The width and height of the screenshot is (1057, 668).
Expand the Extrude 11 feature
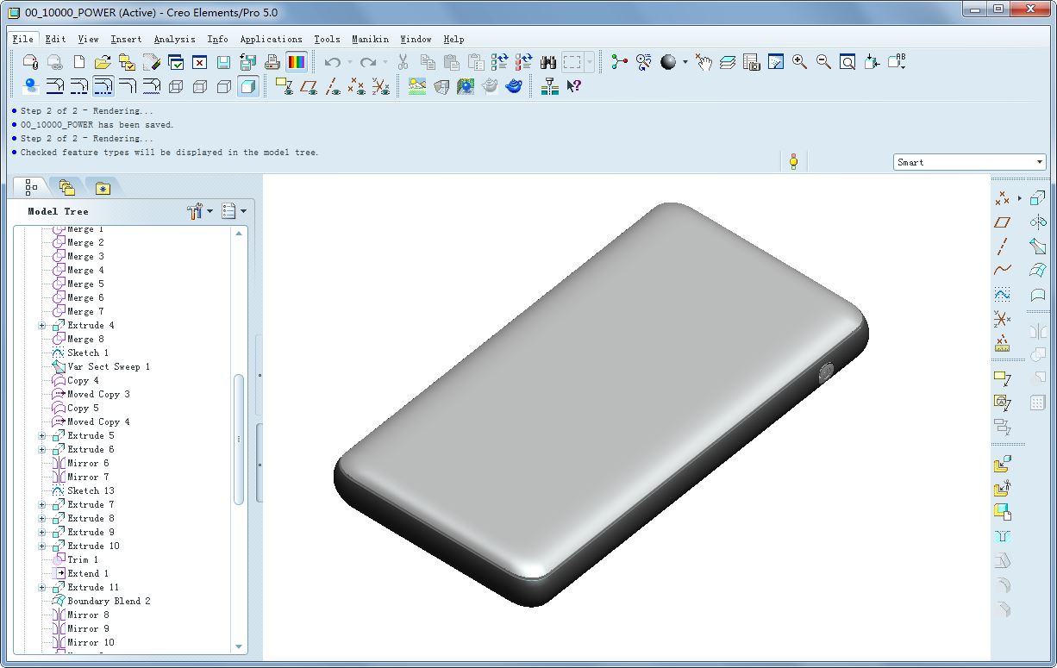(x=42, y=588)
